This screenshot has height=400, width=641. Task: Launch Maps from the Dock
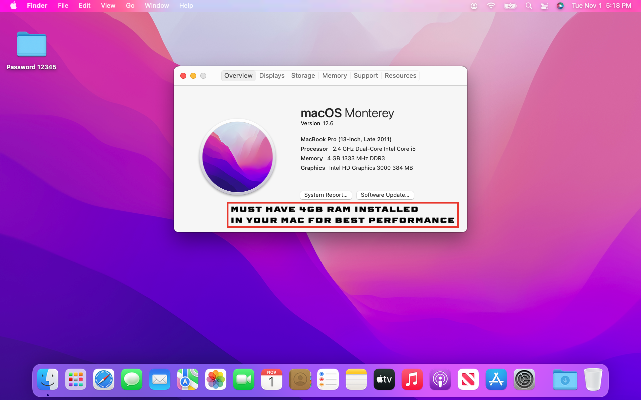(188, 380)
